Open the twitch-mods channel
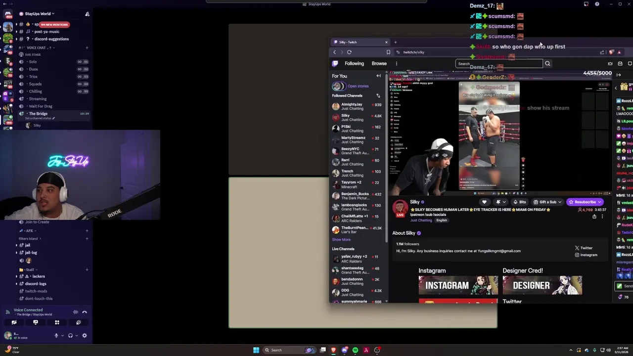 [x=36, y=291]
